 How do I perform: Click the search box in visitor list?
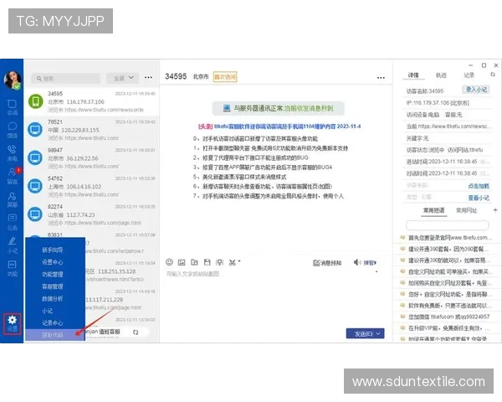tap(66, 79)
